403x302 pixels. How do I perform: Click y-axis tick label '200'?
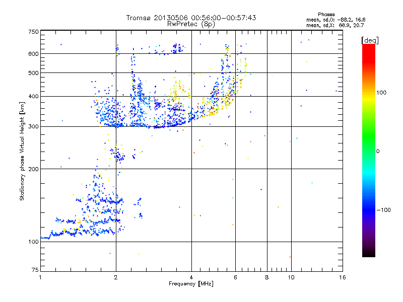click(33, 169)
